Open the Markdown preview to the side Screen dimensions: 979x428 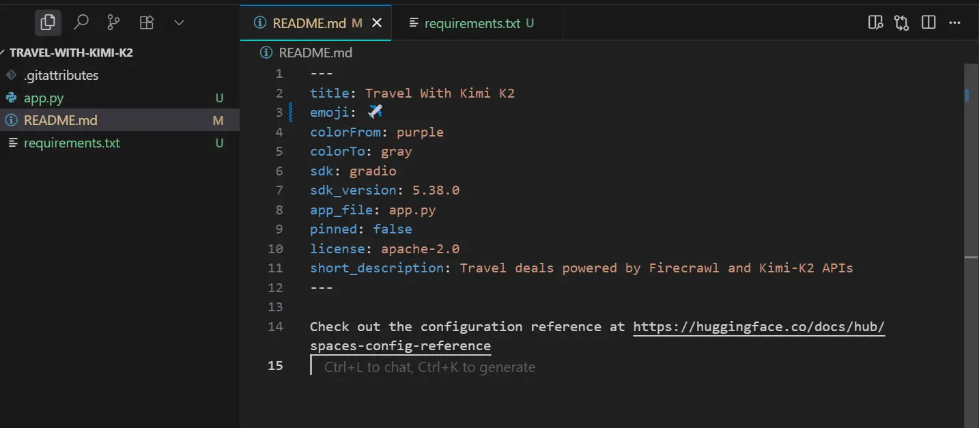coord(875,22)
